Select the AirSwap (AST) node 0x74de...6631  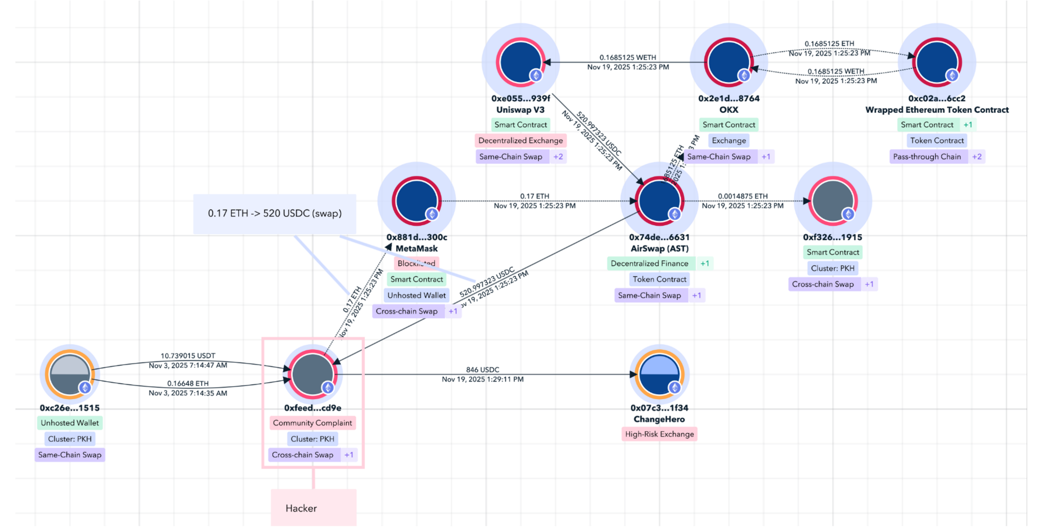click(659, 201)
